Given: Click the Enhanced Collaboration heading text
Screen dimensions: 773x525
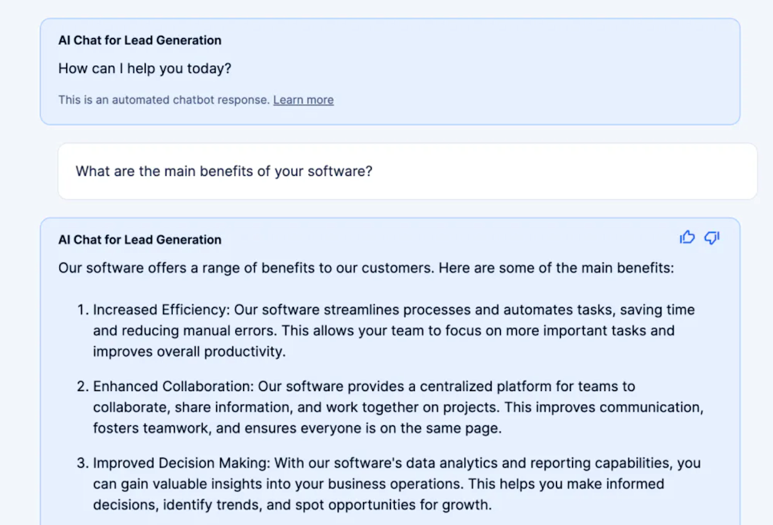Looking at the screenshot, I should (x=173, y=387).
